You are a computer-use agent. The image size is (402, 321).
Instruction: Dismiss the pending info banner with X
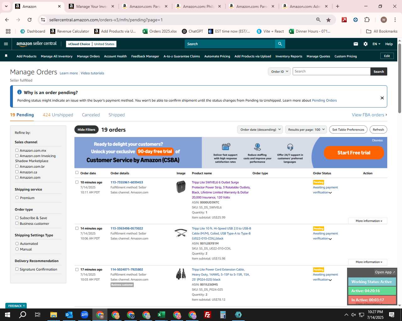click(382, 98)
